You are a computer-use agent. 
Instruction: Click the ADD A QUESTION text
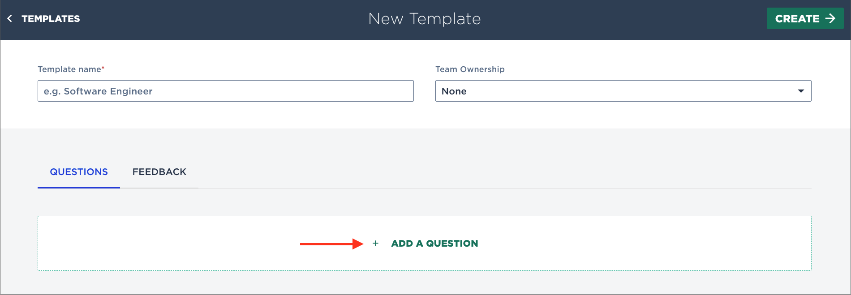click(x=434, y=244)
